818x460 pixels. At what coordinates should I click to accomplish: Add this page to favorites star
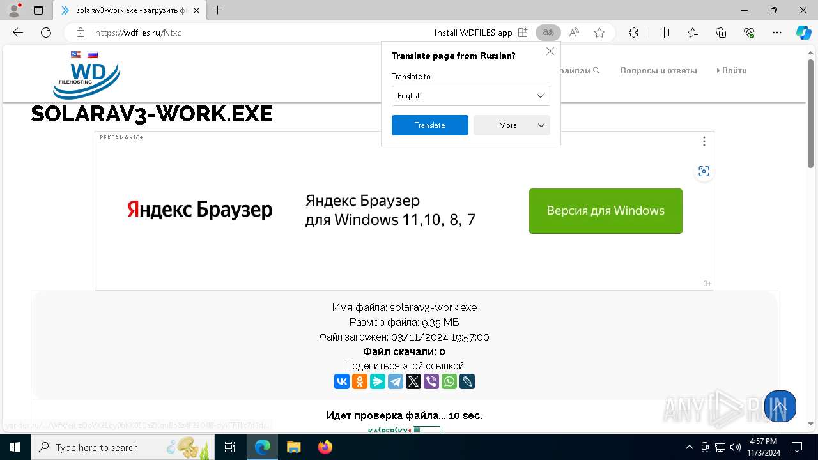point(599,33)
